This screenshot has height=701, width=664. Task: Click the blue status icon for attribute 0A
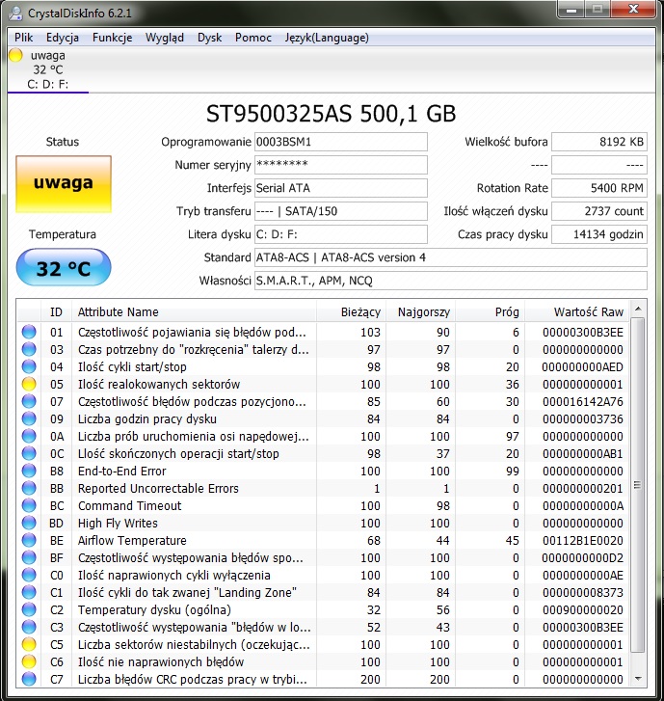click(29, 436)
